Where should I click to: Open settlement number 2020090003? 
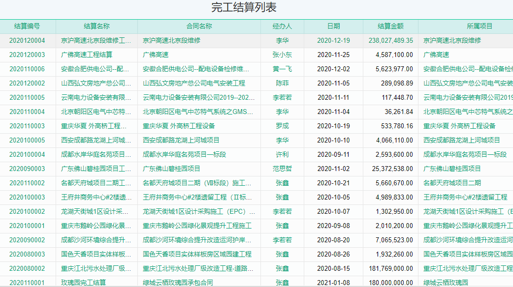[x=27, y=169]
